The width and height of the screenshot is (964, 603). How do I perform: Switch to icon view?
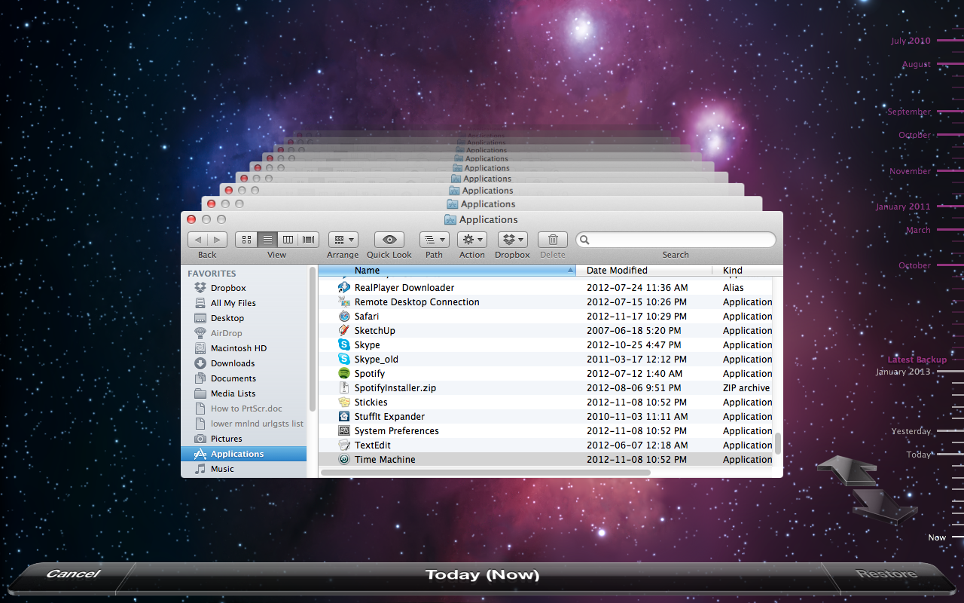coord(246,240)
